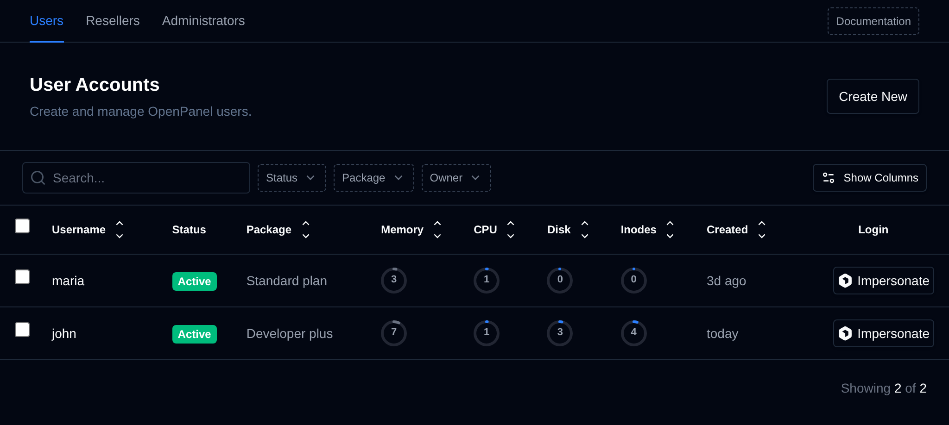Impersonate user maria

[x=884, y=281]
